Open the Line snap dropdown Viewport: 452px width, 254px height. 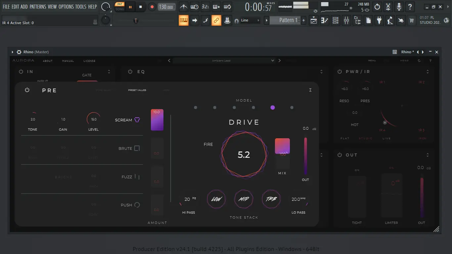(x=250, y=21)
